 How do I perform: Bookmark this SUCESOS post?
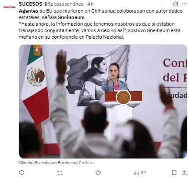(174, 173)
